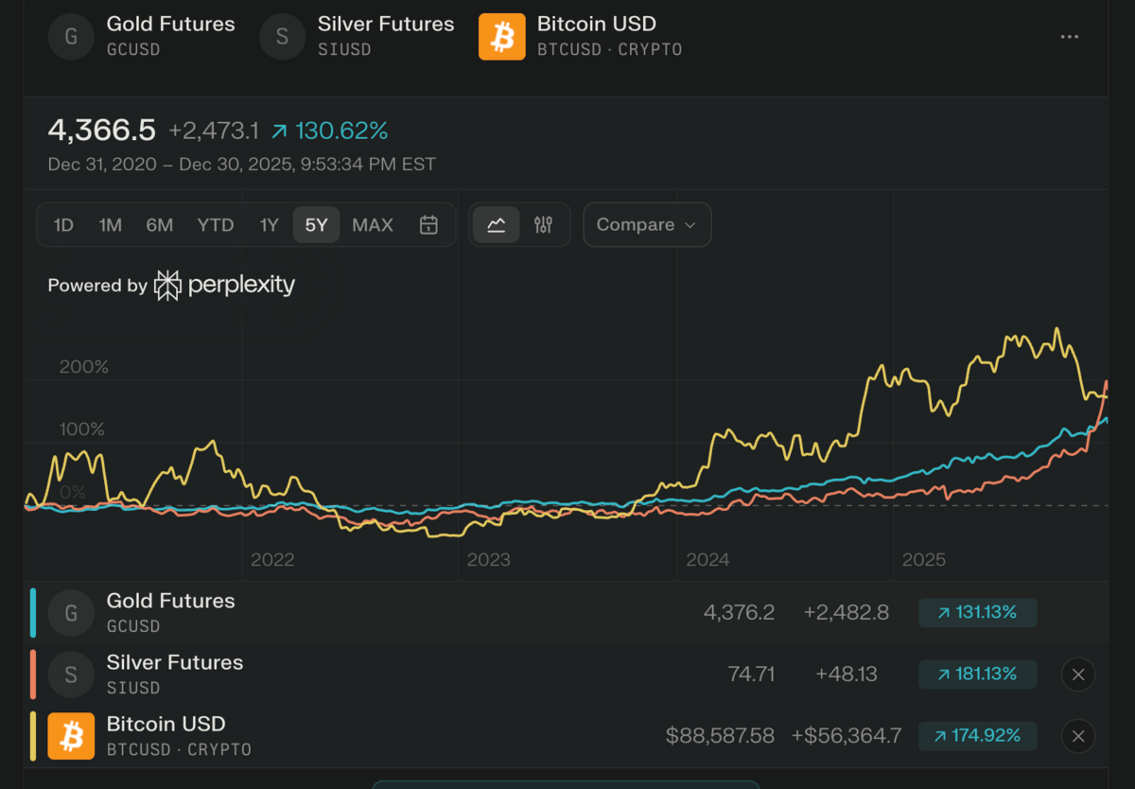
Task: Remove Silver Futures using its X button
Action: (x=1077, y=674)
